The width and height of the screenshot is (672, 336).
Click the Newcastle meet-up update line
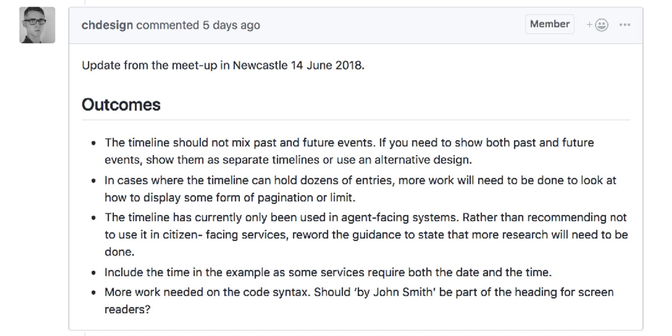[x=223, y=65]
